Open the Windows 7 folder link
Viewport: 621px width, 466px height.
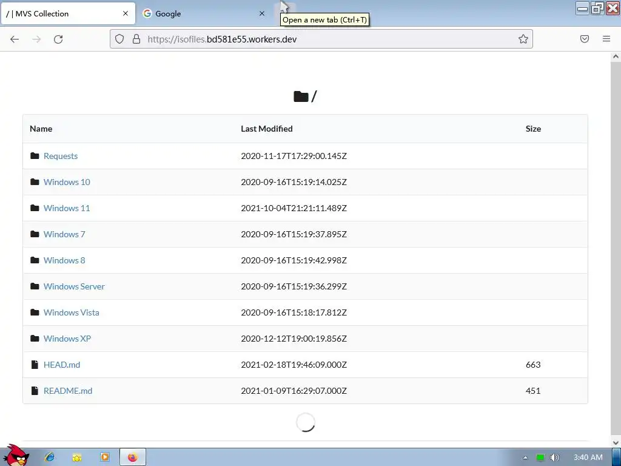point(64,235)
